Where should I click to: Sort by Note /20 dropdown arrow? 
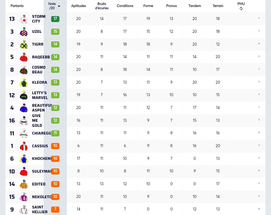[59, 6]
